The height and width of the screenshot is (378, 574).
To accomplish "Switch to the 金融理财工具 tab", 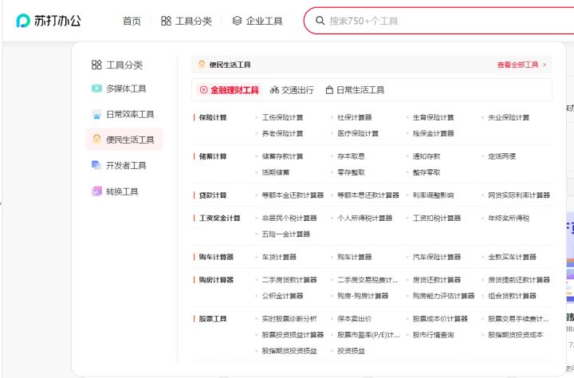I will [230, 90].
